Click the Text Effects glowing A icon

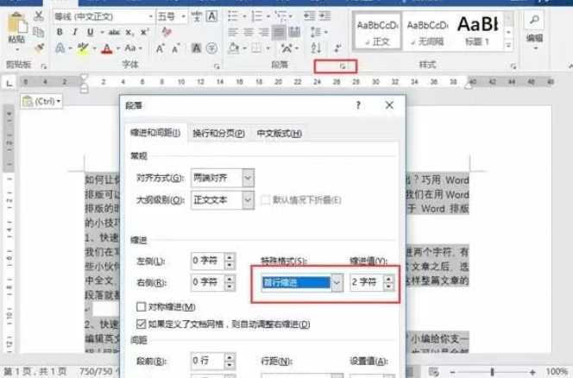pyautogui.click(x=60, y=47)
